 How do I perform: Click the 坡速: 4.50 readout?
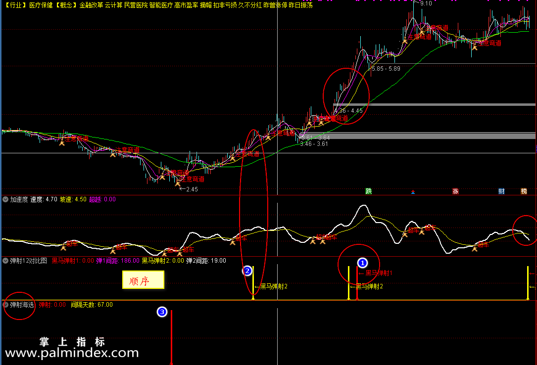coord(73,199)
